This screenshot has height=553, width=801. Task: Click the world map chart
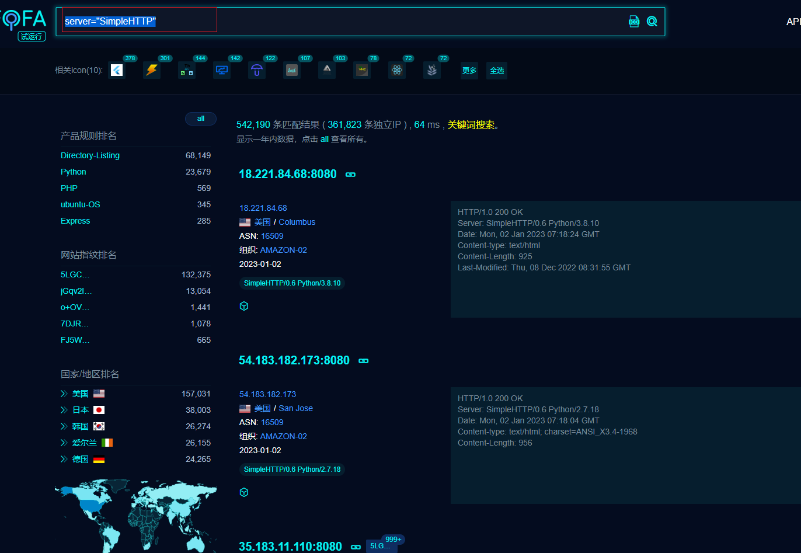[x=135, y=516]
